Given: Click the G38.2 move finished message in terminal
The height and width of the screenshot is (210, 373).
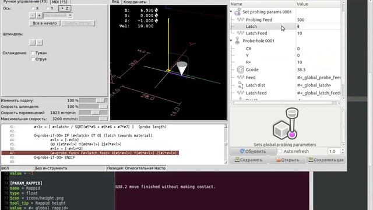Looking at the screenshot, I should (x=166, y=187).
